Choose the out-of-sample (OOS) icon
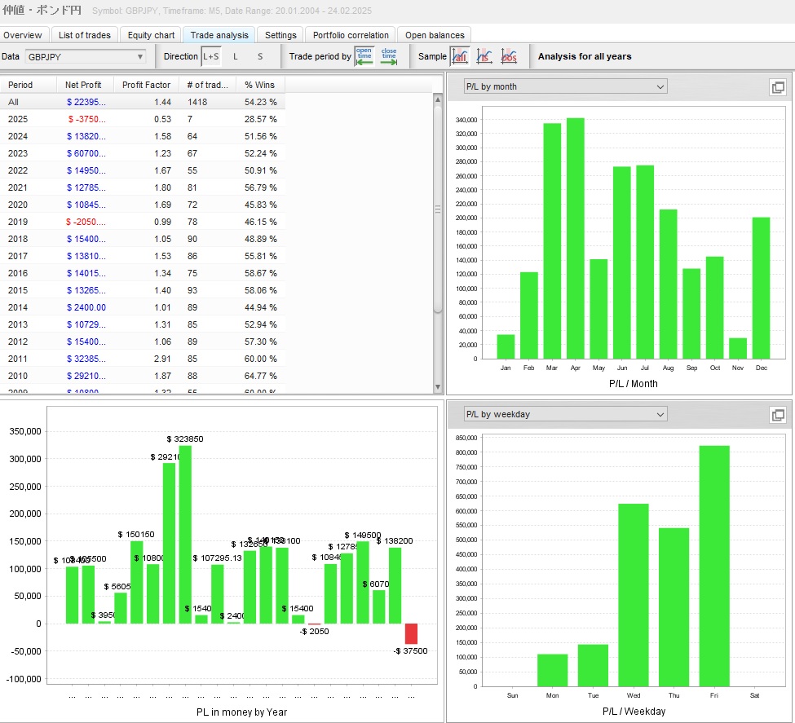 point(509,56)
